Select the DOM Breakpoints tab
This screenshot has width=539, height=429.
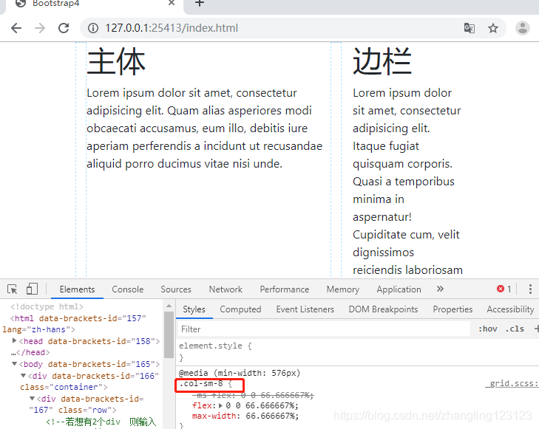(x=383, y=309)
